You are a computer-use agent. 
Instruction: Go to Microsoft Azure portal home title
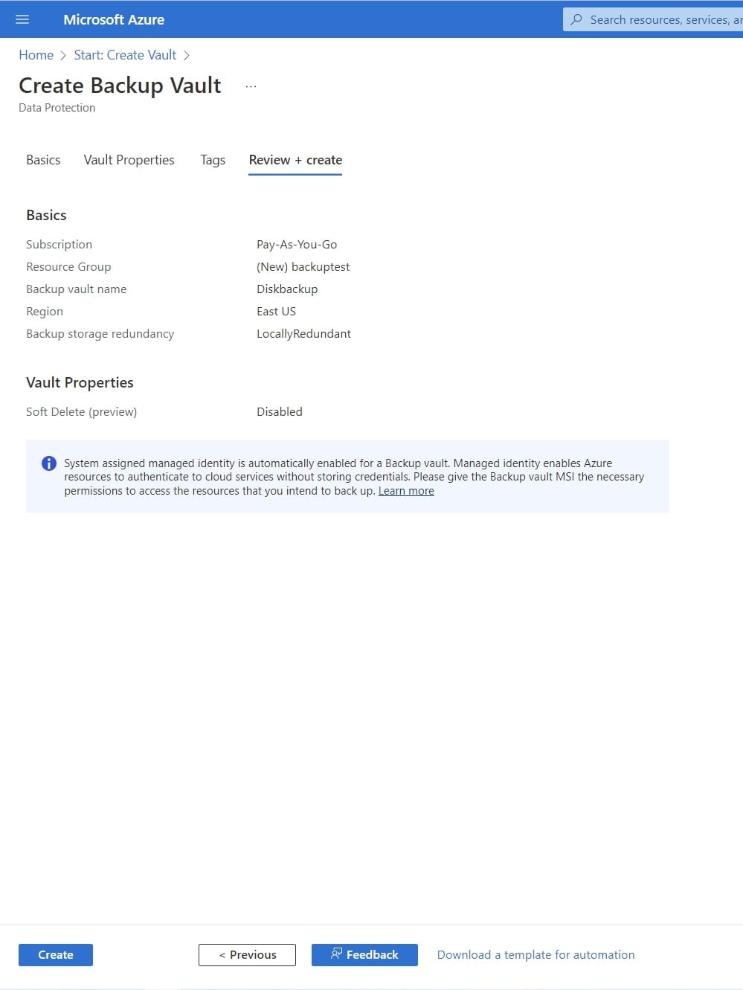[x=114, y=19]
